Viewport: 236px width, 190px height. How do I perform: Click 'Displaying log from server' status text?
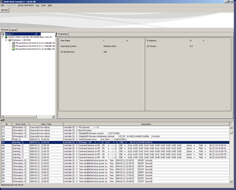12,185
